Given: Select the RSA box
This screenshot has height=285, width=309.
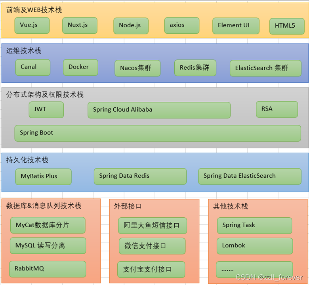Looking at the screenshot, I should pos(277,109).
